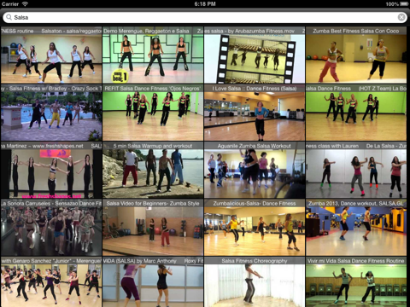Clear the Salsa search text
410x307 pixels.
tap(401, 17)
